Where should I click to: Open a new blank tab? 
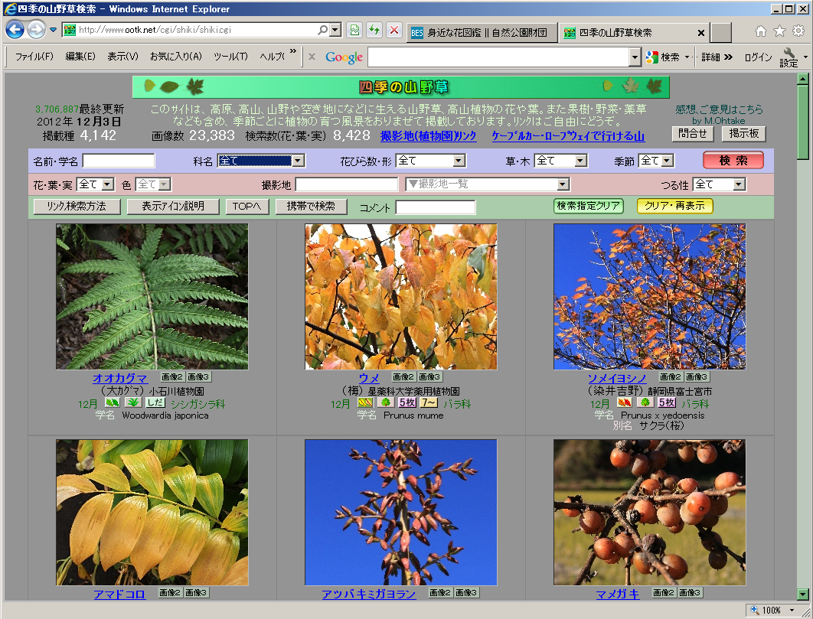pyautogui.click(x=720, y=33)
